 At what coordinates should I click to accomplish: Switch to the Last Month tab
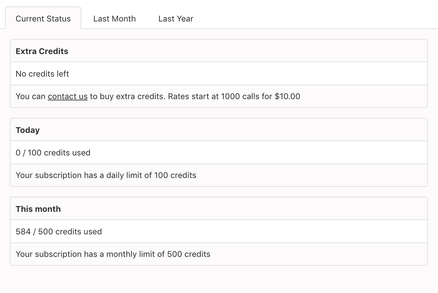114,19
